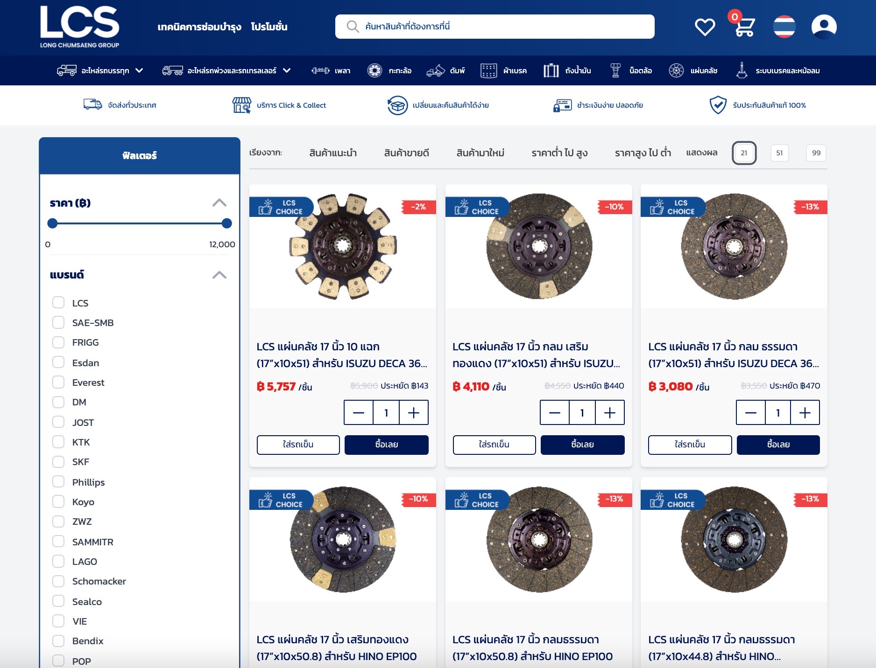Select the เพลา axle category icon
Image resolution: width=876 pixels, height=668 pixels.
(x=320, y=70)
